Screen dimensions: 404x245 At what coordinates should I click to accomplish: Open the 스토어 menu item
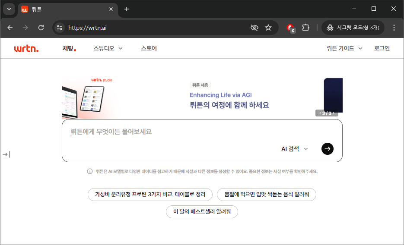[149, 48]
